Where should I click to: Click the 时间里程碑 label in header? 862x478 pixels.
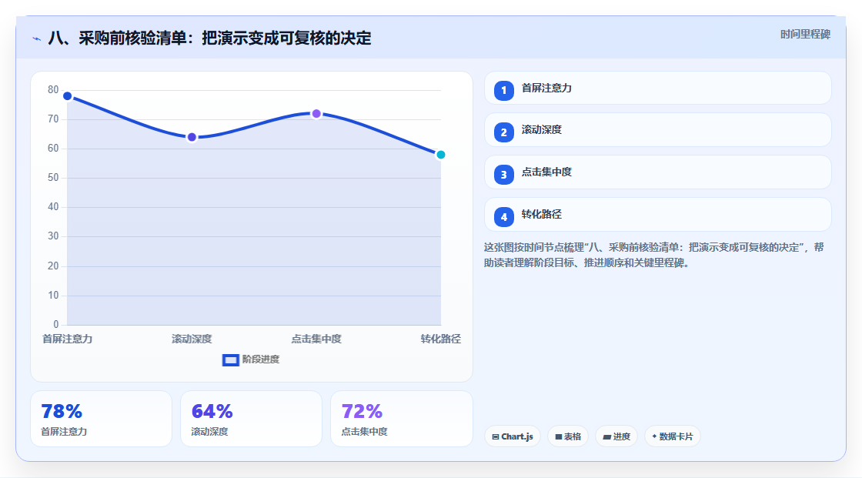pyautogui.click(x=805, y=35)
